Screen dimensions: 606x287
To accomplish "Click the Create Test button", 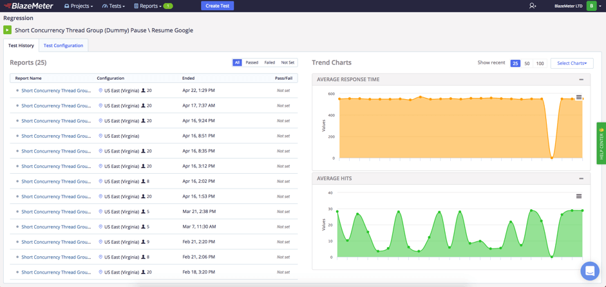I will 217,6.
